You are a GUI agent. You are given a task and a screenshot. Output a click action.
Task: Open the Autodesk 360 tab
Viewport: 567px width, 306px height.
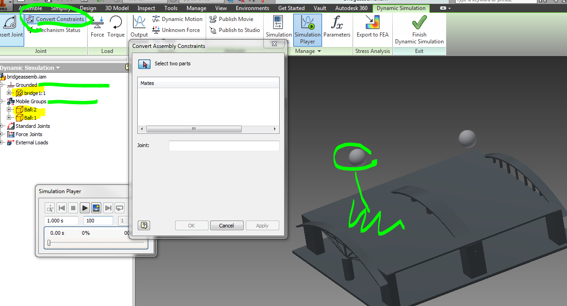tap(351, 8)
